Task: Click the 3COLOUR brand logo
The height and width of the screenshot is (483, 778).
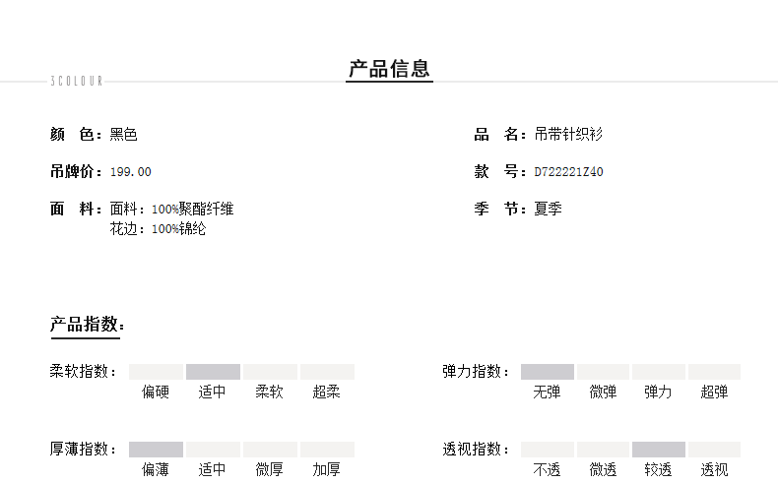Action: pyautogui.click(x=76, y=82)
